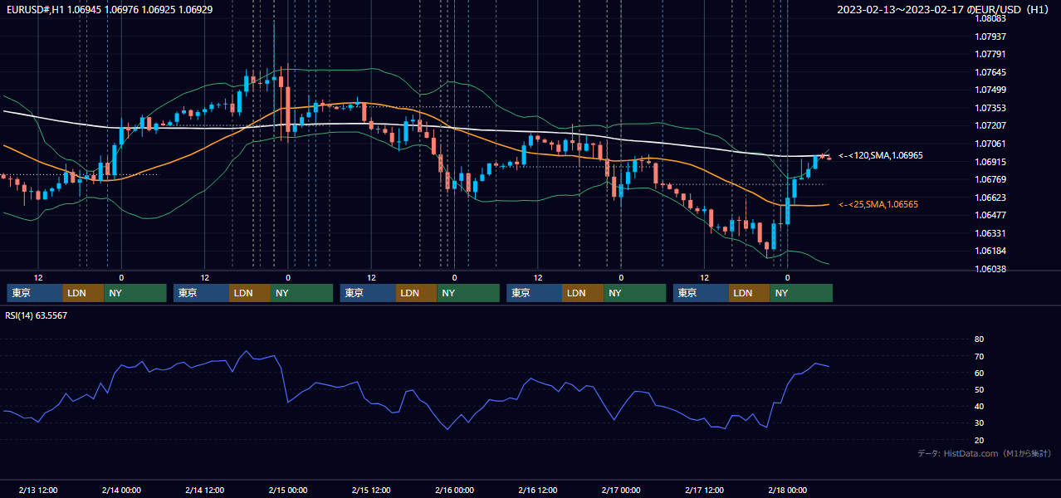Click the 2/14 12:00 time axis label

coord(204,490)
